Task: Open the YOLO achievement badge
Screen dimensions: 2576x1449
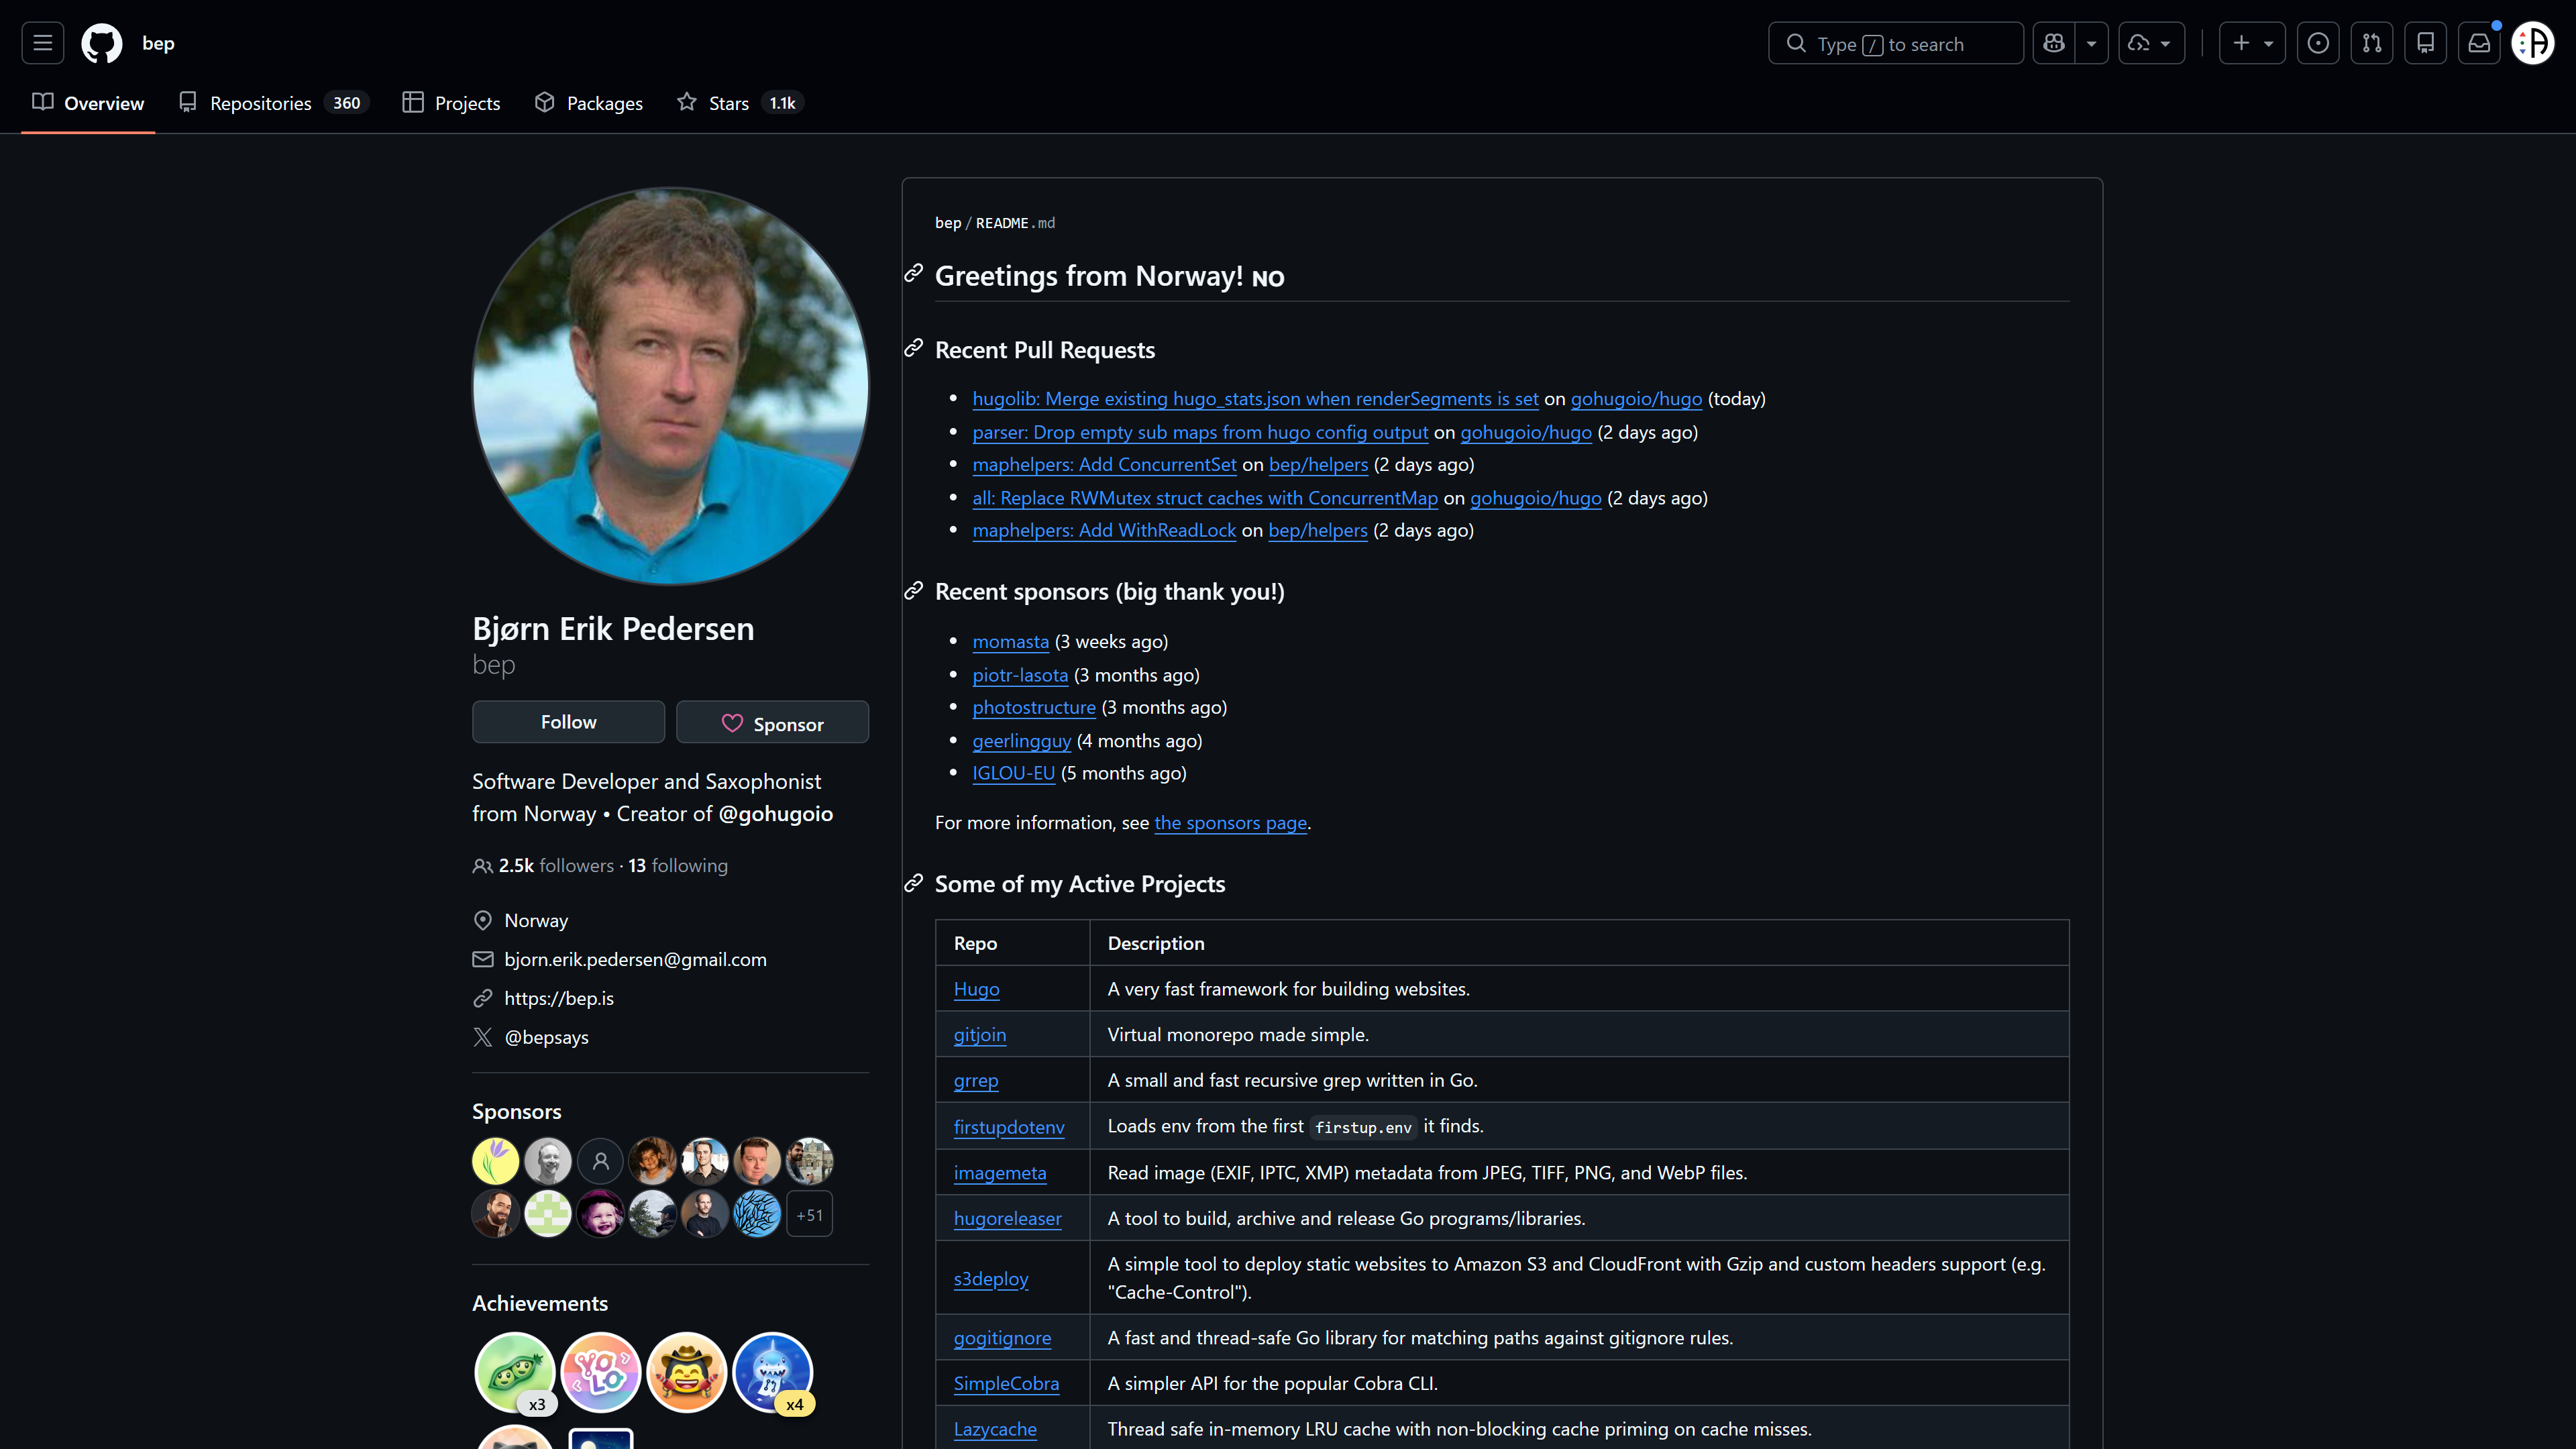Action: click(600, 1373)
